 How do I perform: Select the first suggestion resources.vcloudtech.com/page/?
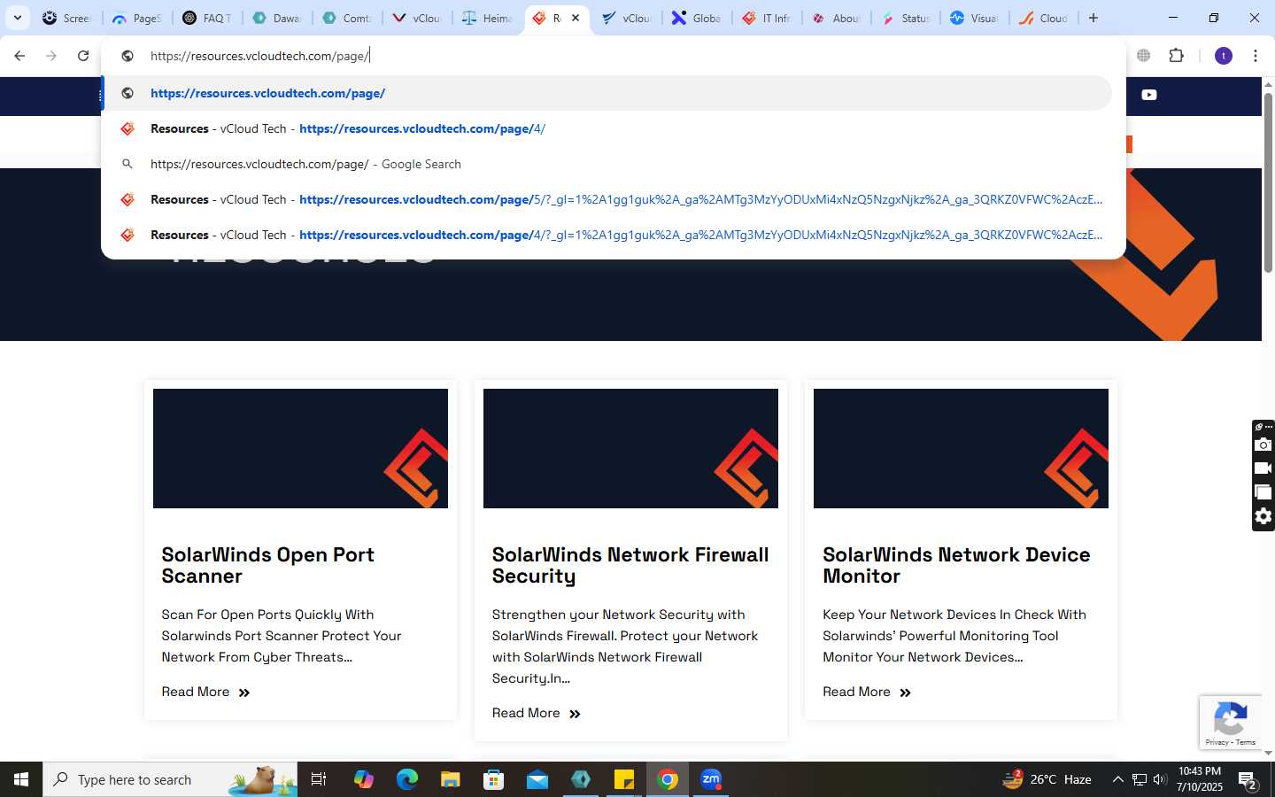(x=607, y=93)
